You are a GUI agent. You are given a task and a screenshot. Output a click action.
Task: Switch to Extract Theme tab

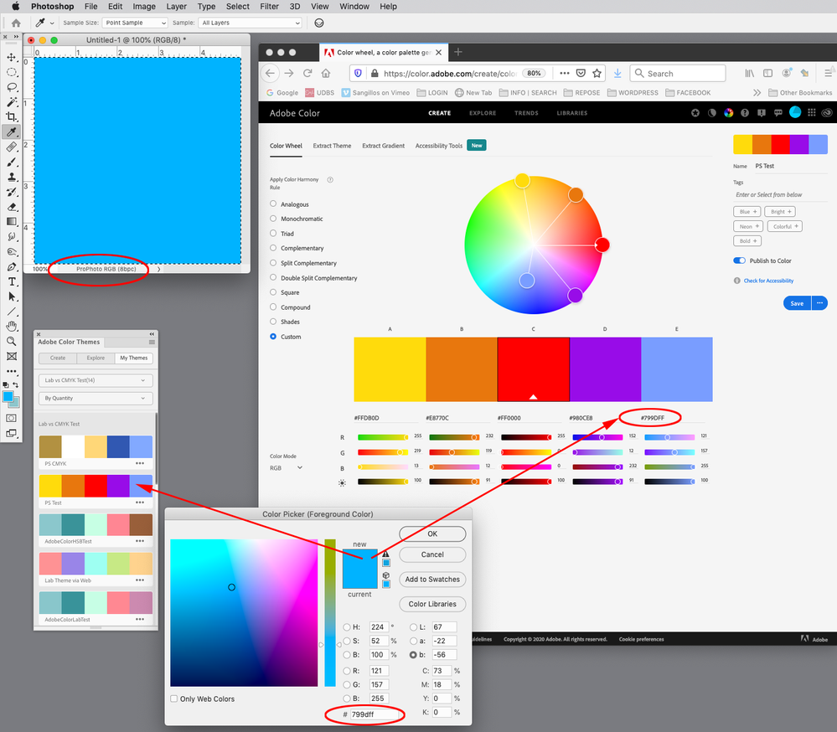click(x=332, y=146)
